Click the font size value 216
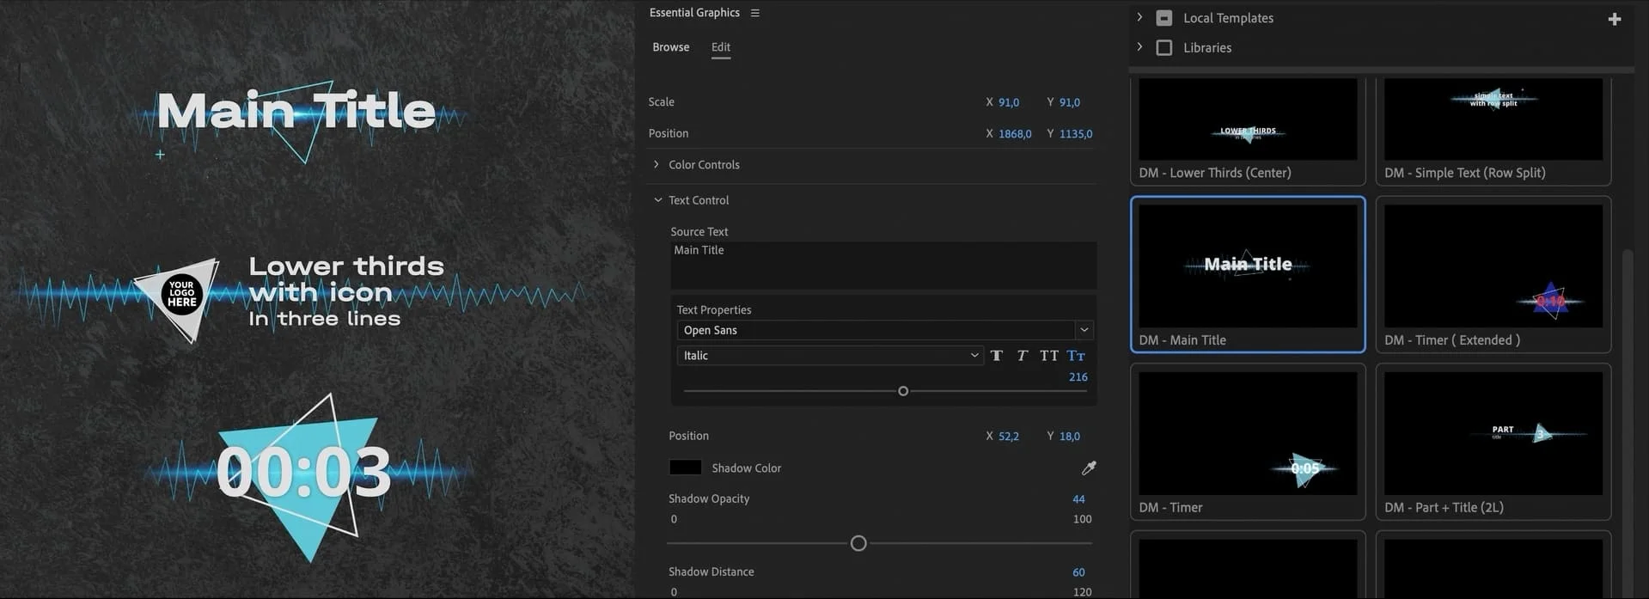Image resolution: width=1649 pixels, height=599 pixels. (x=1078, y=377)
